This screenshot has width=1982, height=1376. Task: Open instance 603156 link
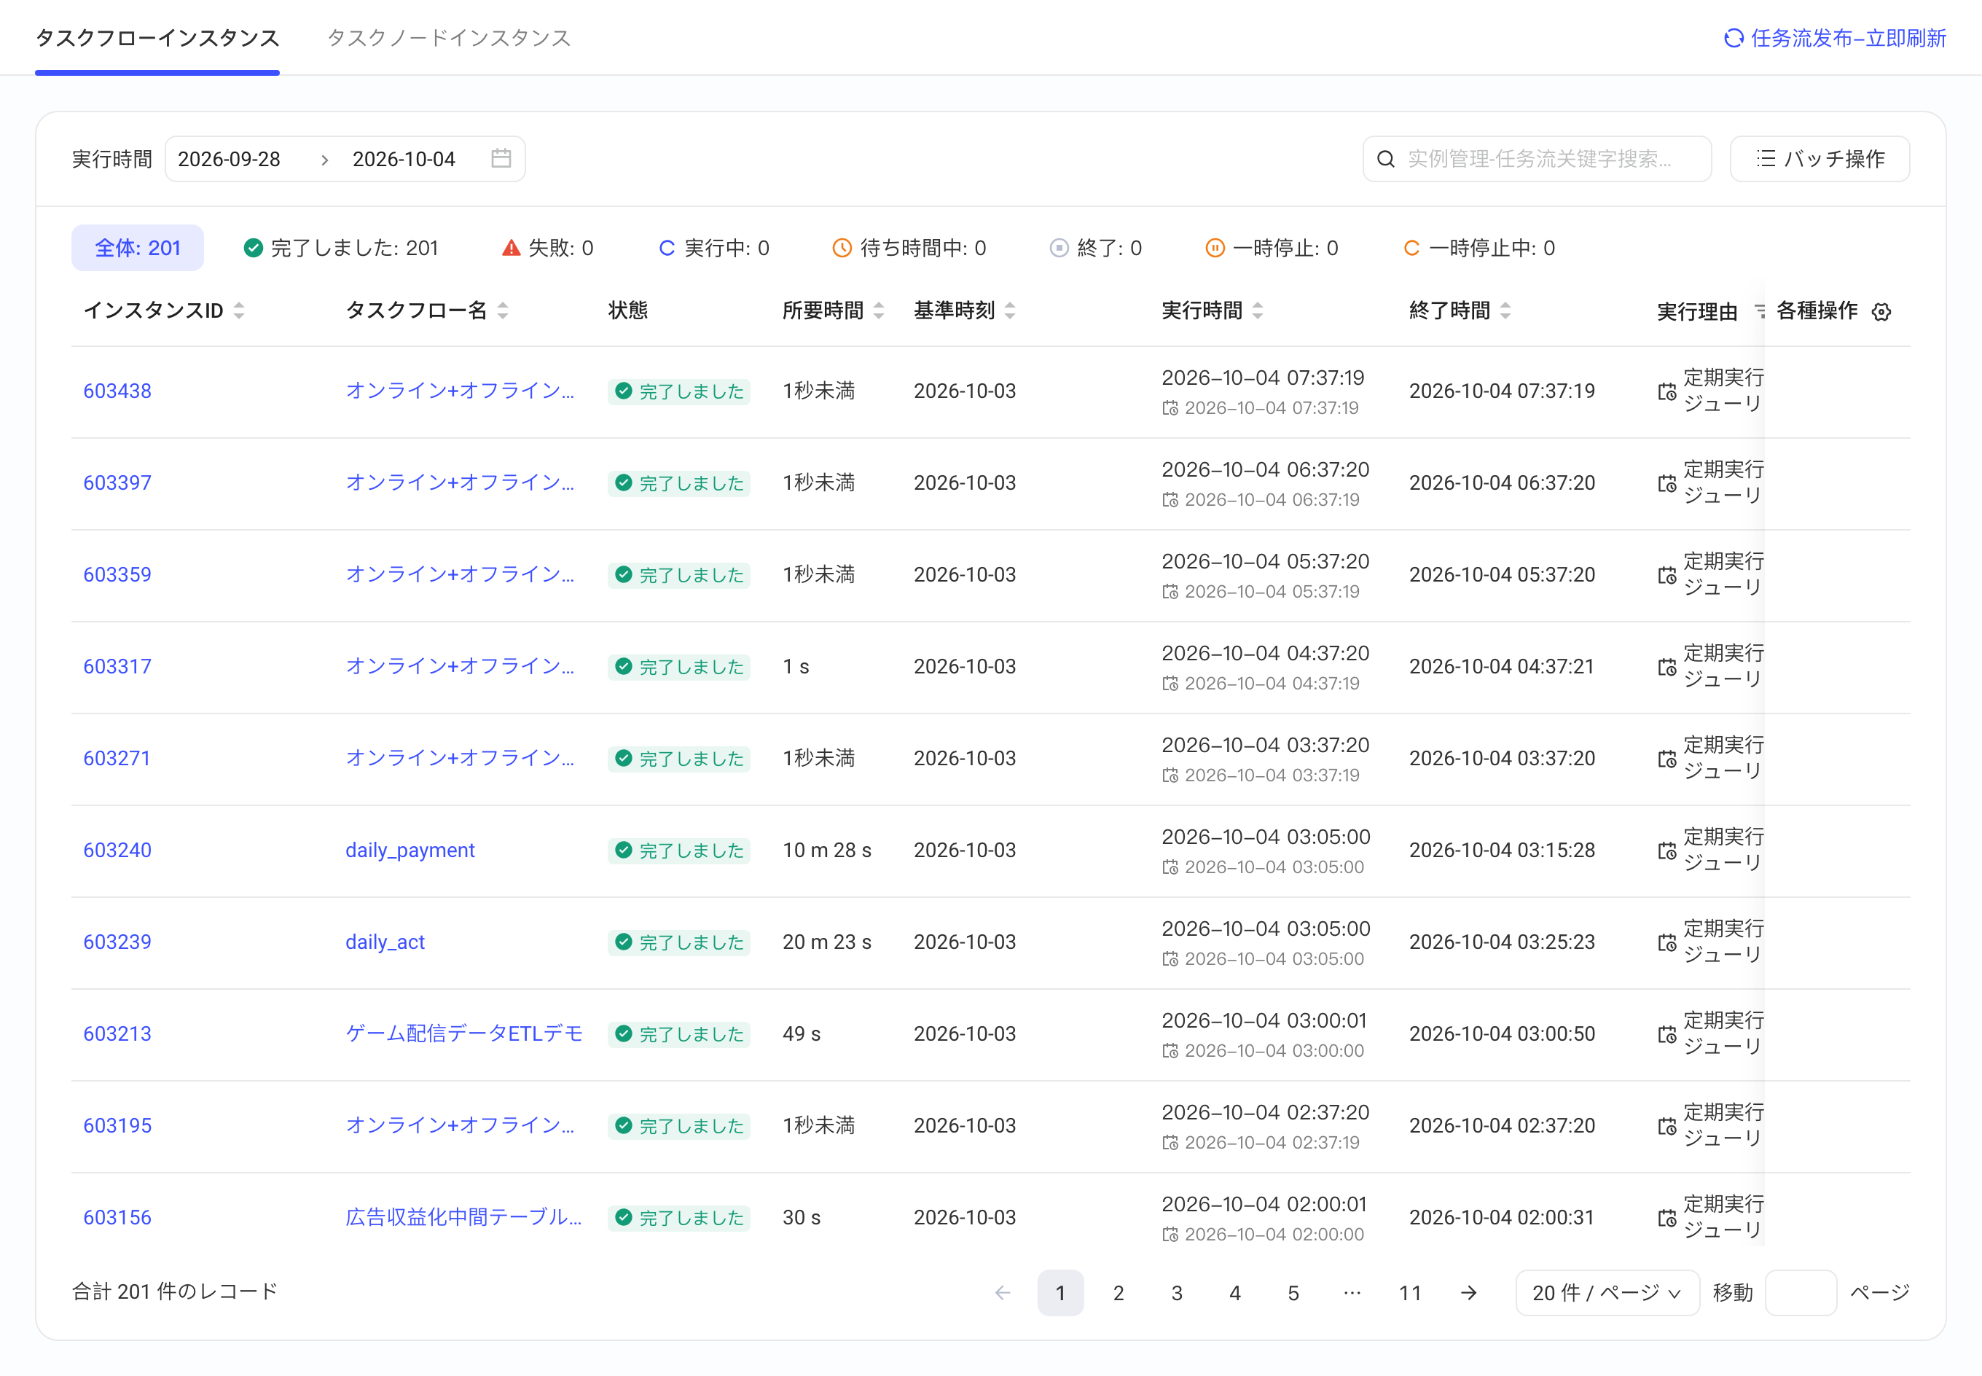tap(117, 1217)
